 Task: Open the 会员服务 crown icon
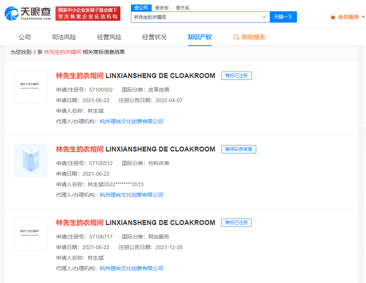coord(332,17)
